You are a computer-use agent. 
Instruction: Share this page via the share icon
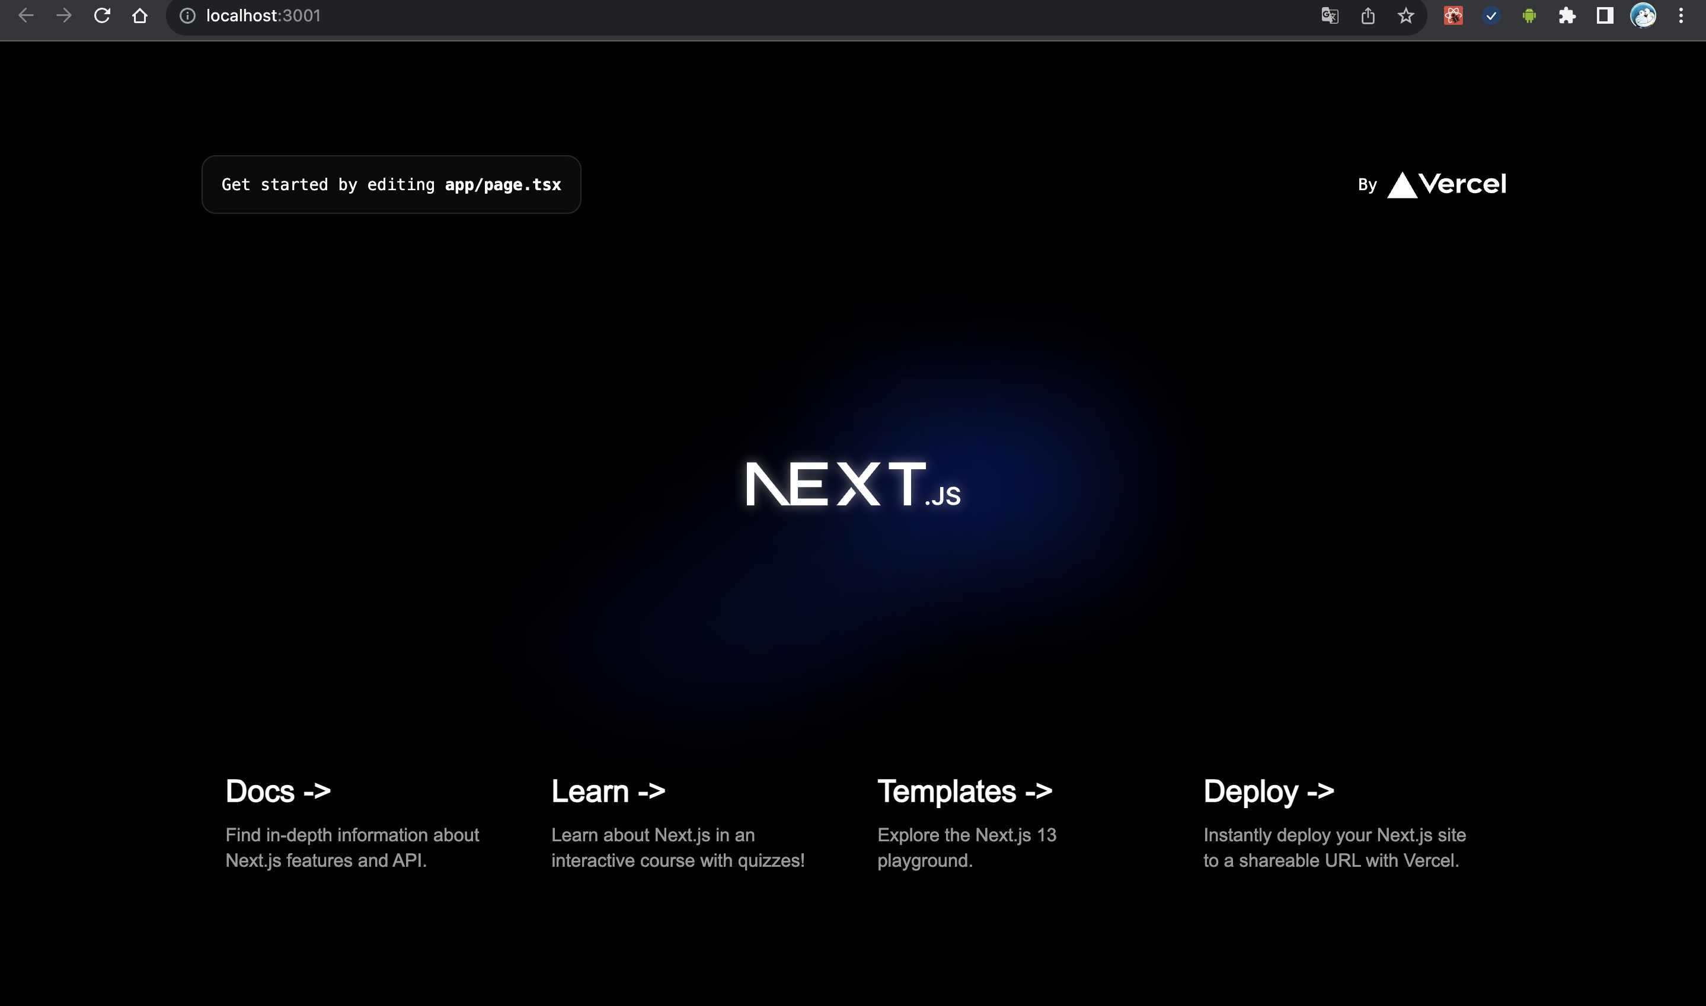[x=1368, y=15]
